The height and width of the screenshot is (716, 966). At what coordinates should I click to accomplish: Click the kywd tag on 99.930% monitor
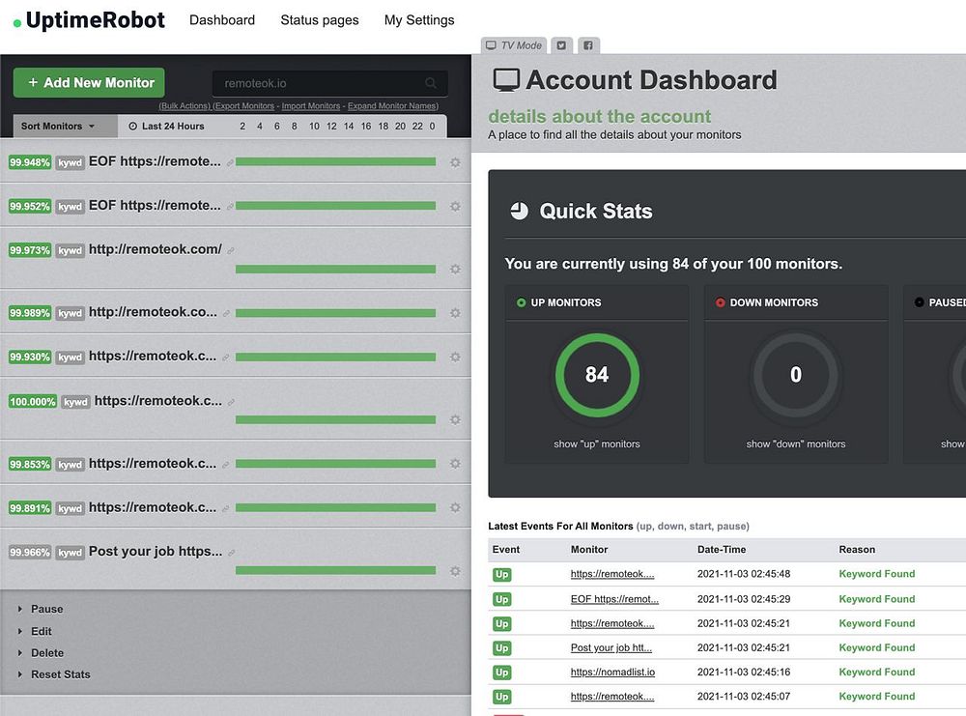(71, 358)
